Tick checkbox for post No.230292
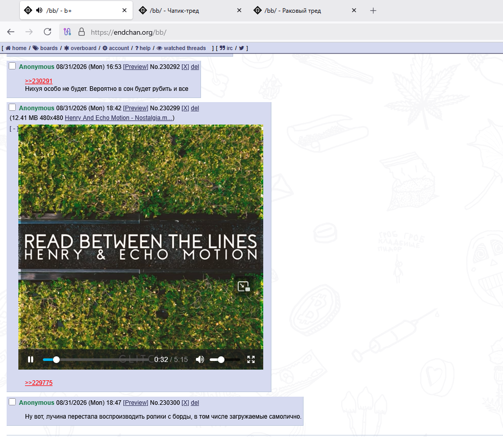503x437 pixels. (12, 66)
